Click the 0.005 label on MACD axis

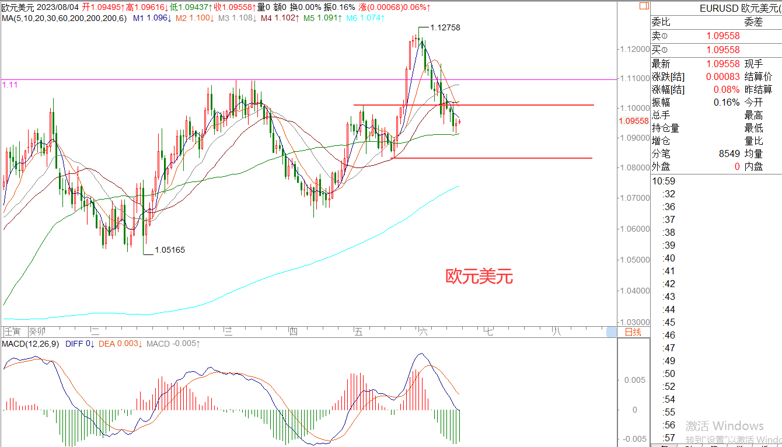634,380
